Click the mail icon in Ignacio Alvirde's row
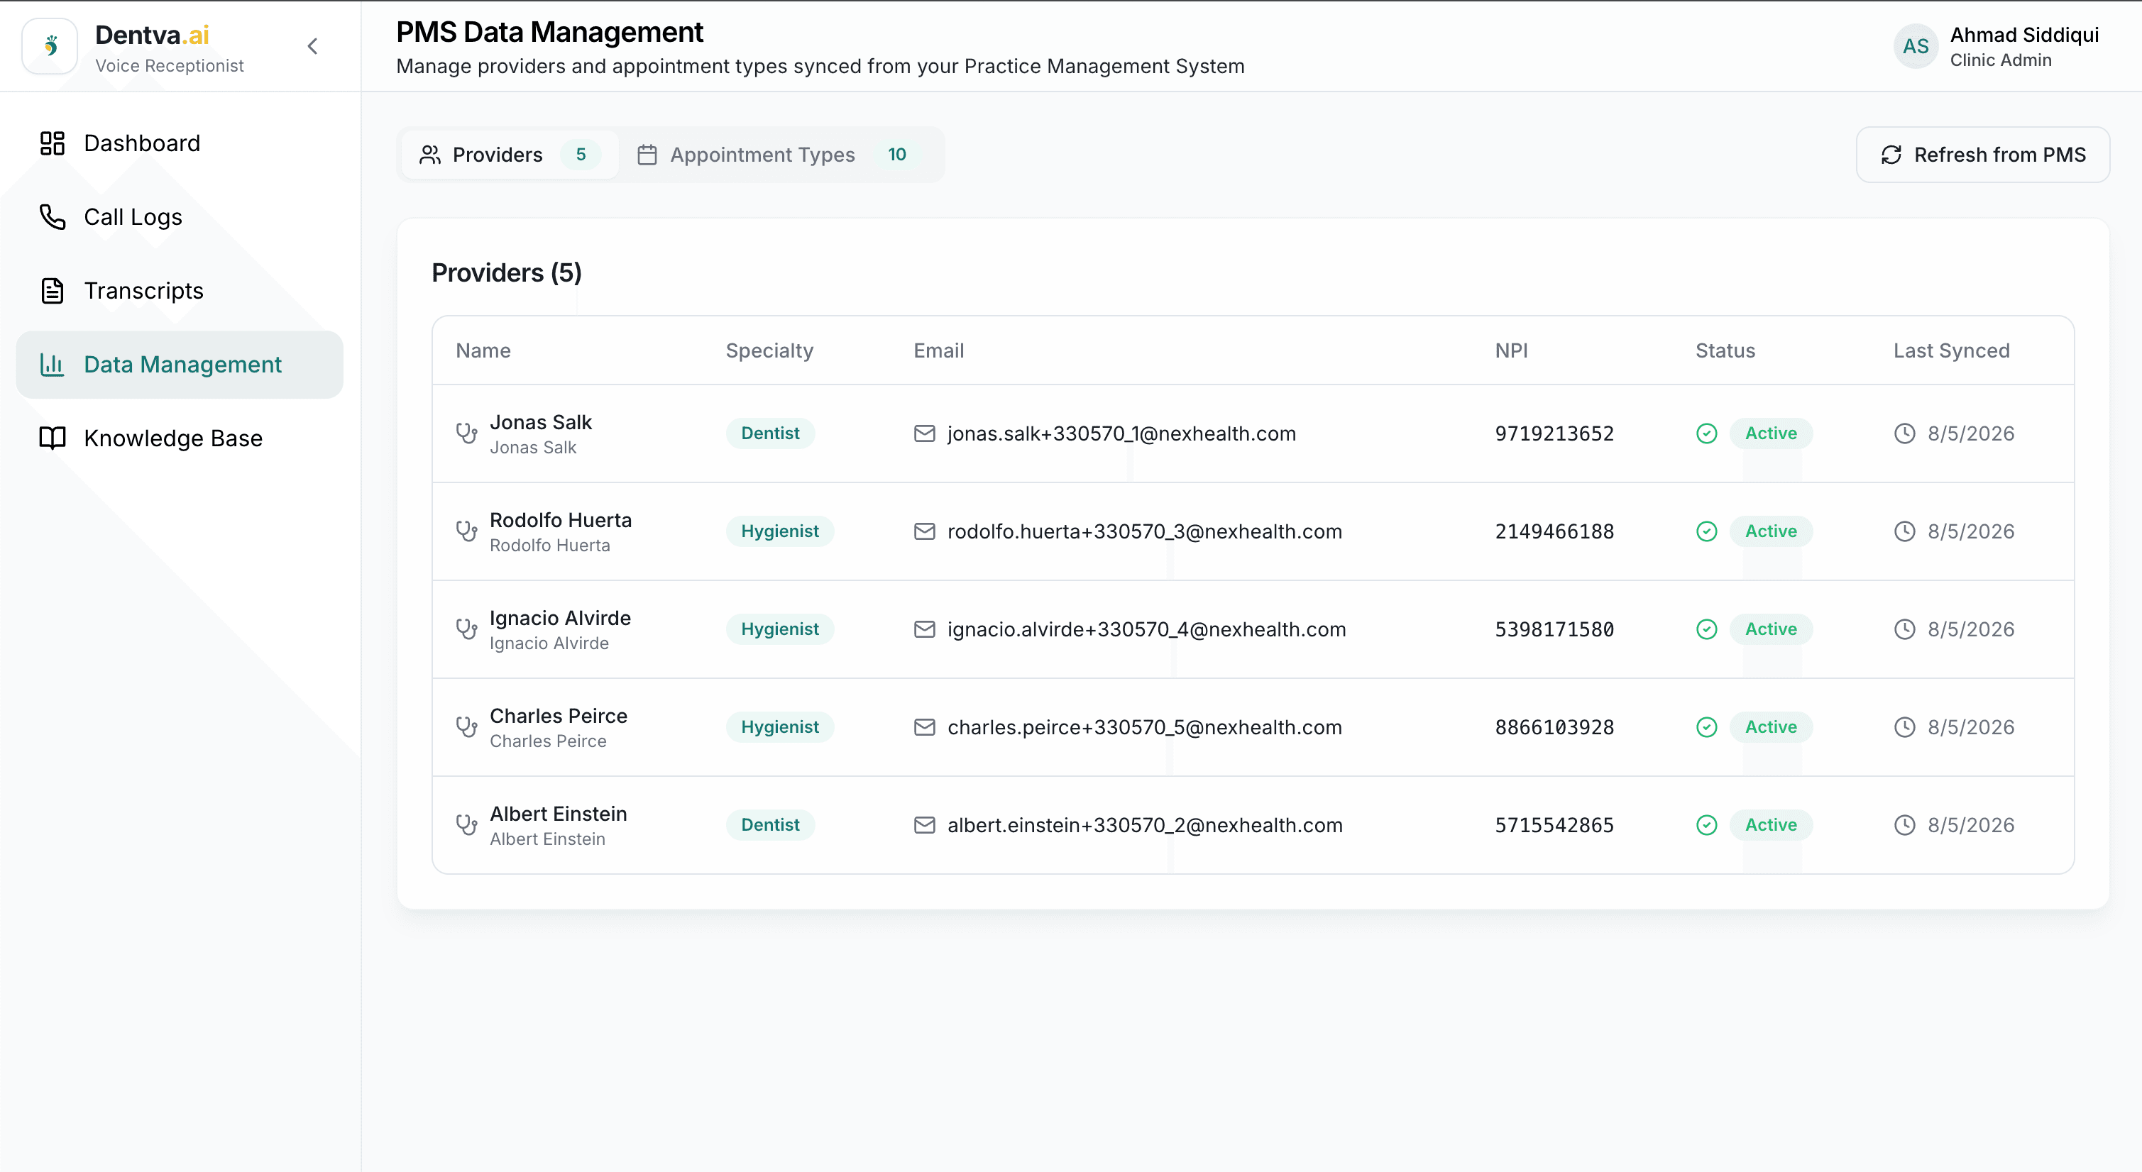This screenshot has height=1172, width=2142. coord(925,629)
